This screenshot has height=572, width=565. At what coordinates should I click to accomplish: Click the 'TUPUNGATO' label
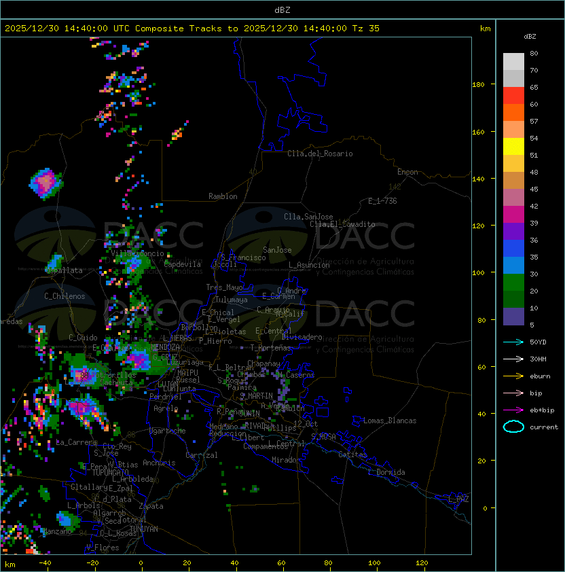(110, 472)
